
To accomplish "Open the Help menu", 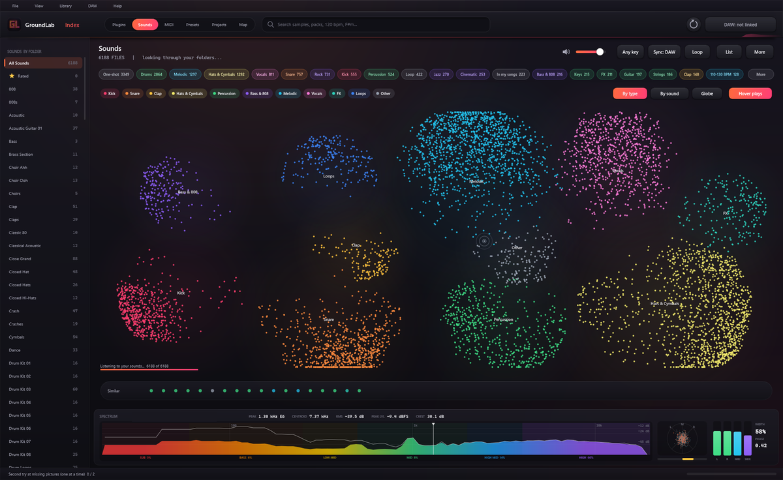I will click(117, 5).
